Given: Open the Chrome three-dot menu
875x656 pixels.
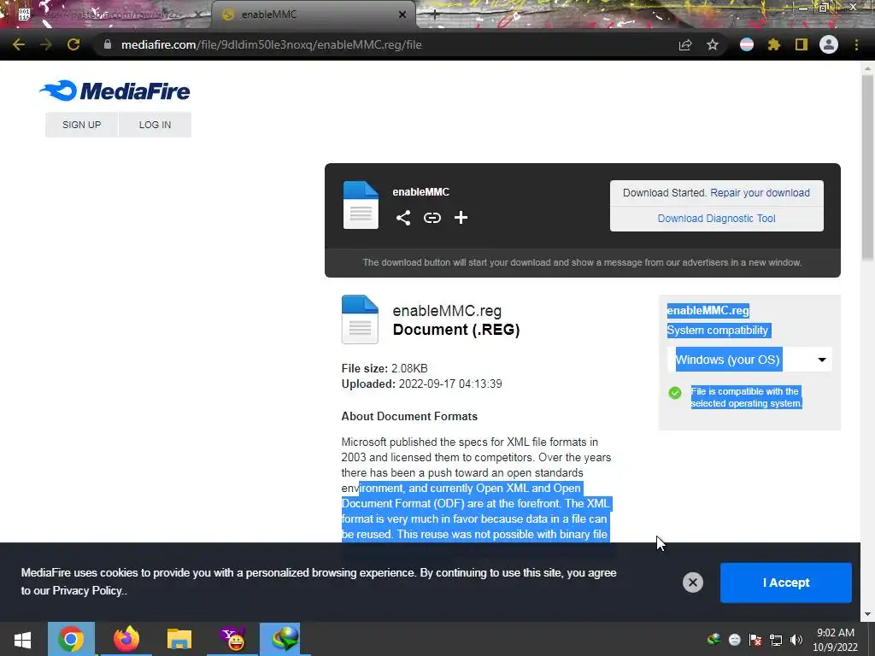Looking at the screenshot, I should click(856, 44).
